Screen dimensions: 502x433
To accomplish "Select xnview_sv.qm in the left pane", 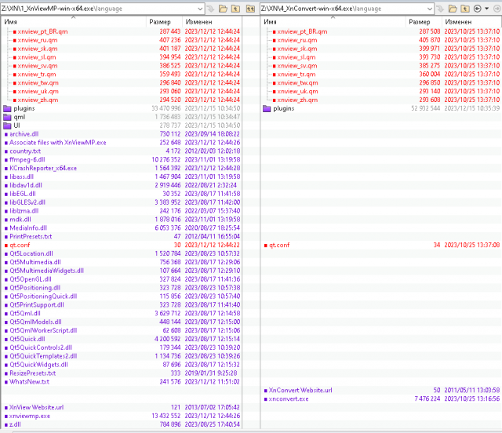I will [x=122, y=66].
